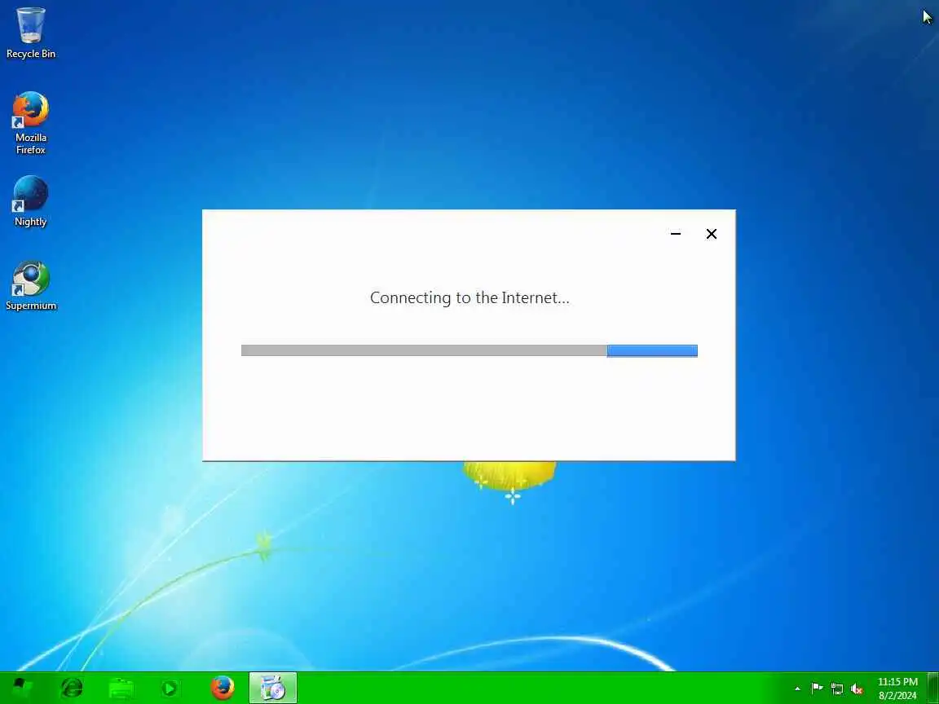Close the Connecting to the Internet dialog
939x704 pixels.
pyautogui.click(x=712, y=234)
